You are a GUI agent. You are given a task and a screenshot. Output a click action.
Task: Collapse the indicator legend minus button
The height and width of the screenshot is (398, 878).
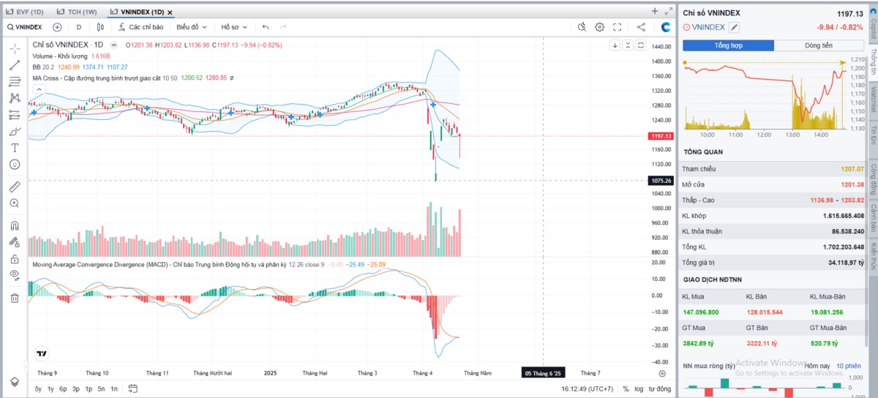tap(113, 45)
